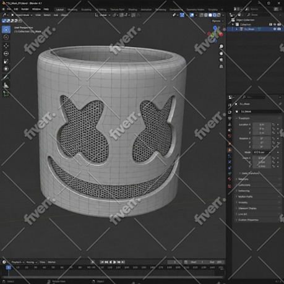
Task: Open the Object Data properties tab icon
Action: point(230,174)
